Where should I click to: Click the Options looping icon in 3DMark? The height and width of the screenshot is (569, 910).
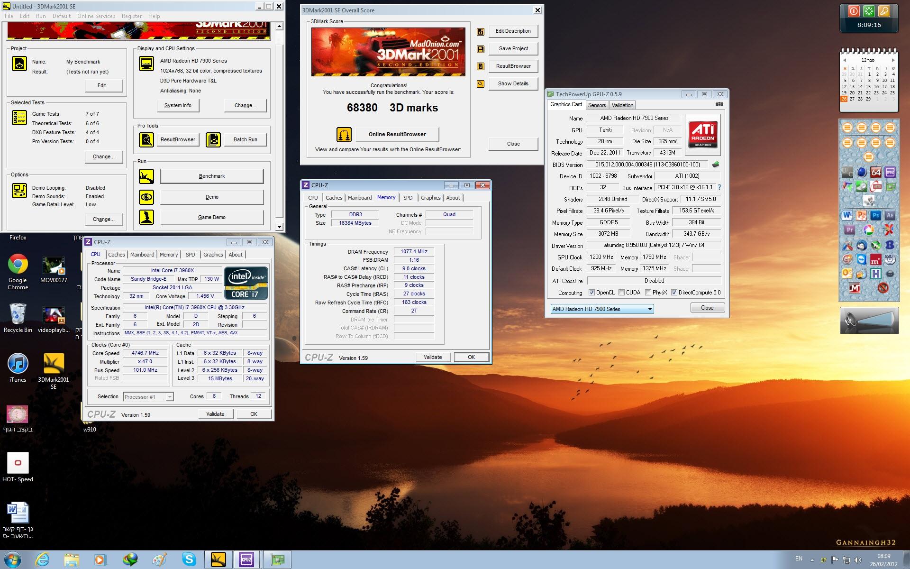[19, 191]
